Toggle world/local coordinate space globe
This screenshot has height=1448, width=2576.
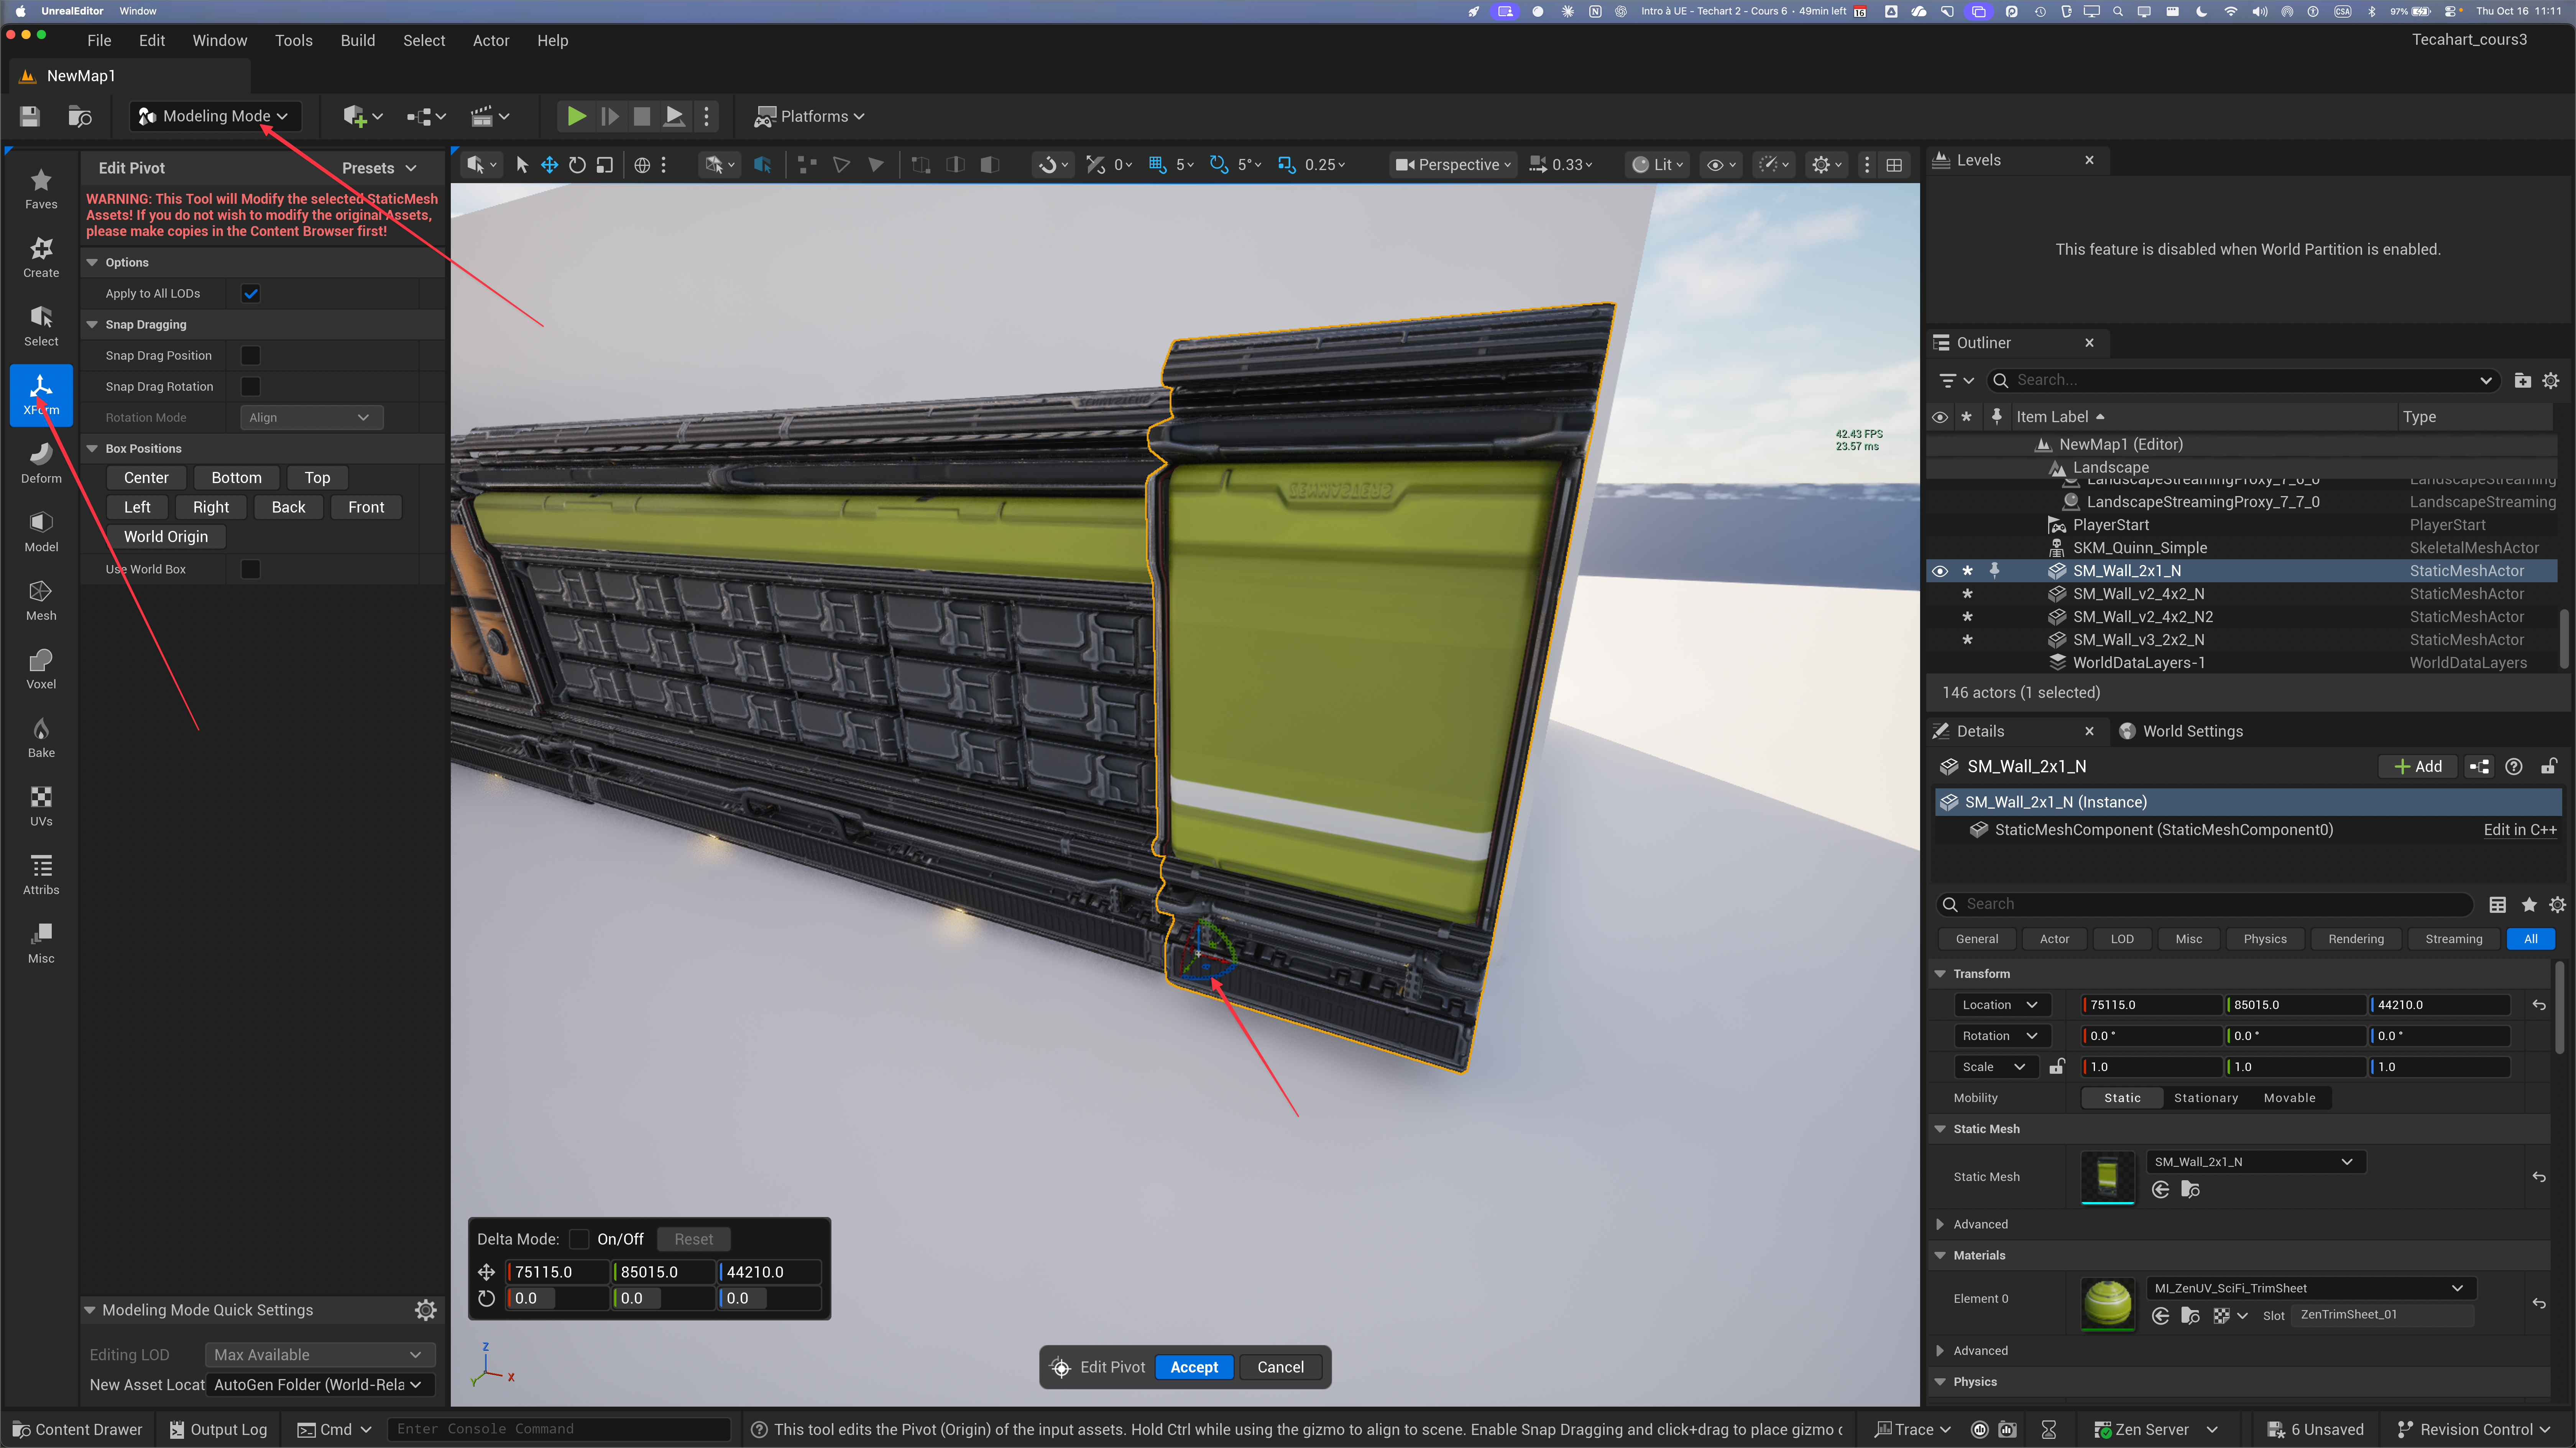click(x=642, y=165)
